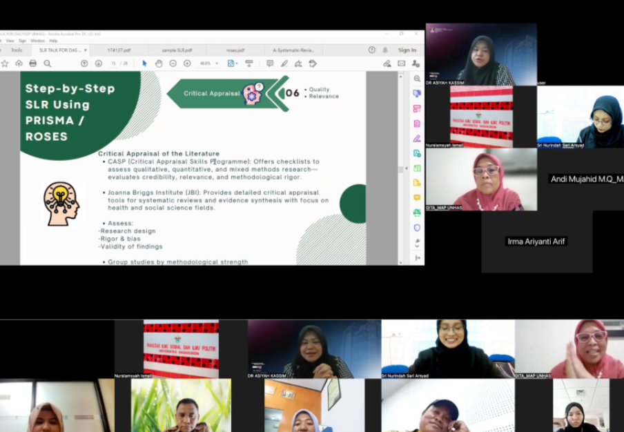This screenshot has width=624, height=432.
Task: Click the Zoom in plus icon
Action: coord(187,63)
